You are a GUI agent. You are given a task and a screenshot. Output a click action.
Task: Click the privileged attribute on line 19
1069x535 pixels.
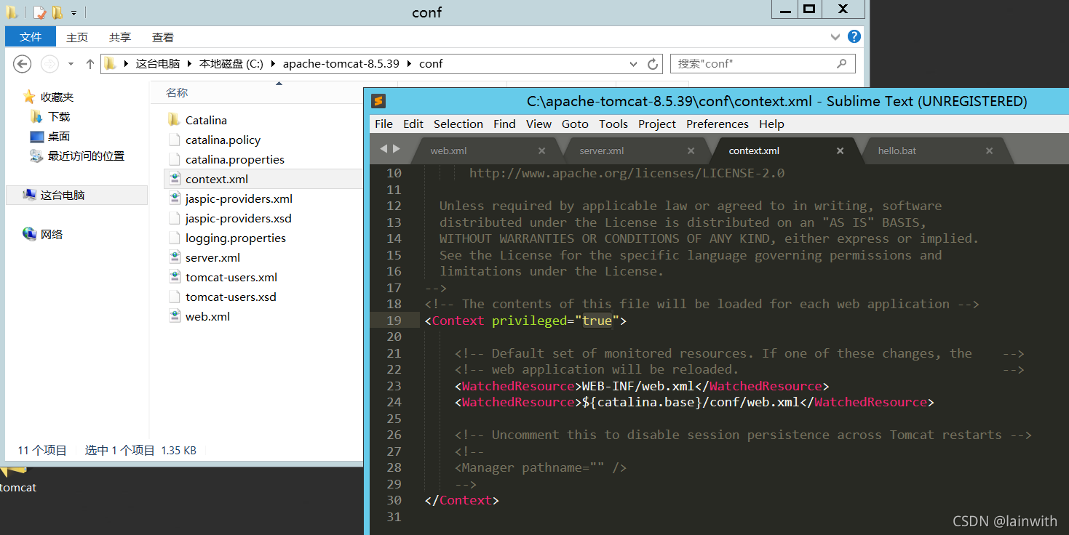pos(529,321)
